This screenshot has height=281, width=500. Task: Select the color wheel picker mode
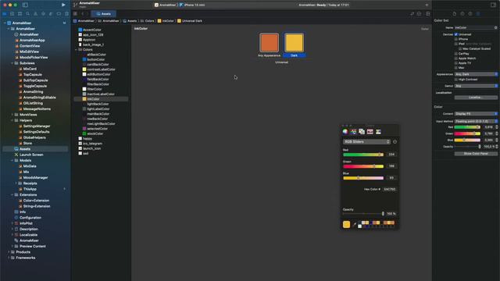point(345,132)
